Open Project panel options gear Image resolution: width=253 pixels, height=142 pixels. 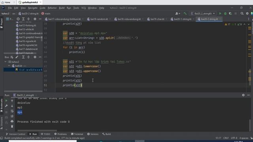click(x=35, y=19)
